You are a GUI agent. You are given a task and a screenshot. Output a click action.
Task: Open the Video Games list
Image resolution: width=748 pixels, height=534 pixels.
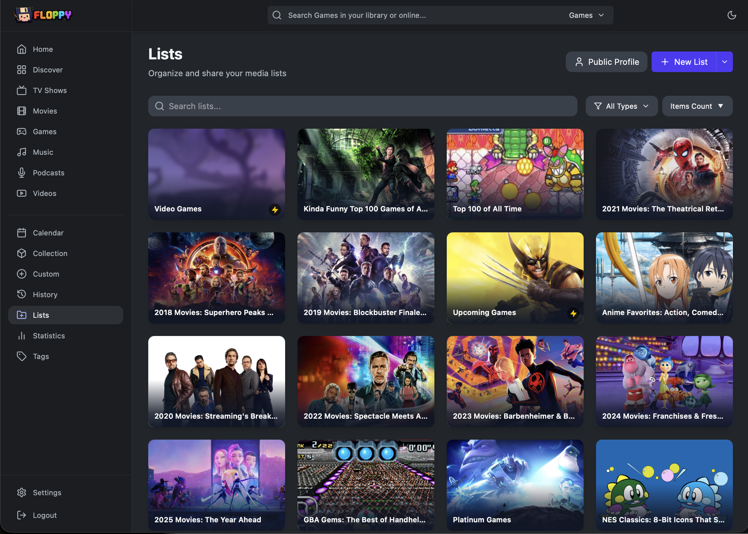[x=217, y=174]
